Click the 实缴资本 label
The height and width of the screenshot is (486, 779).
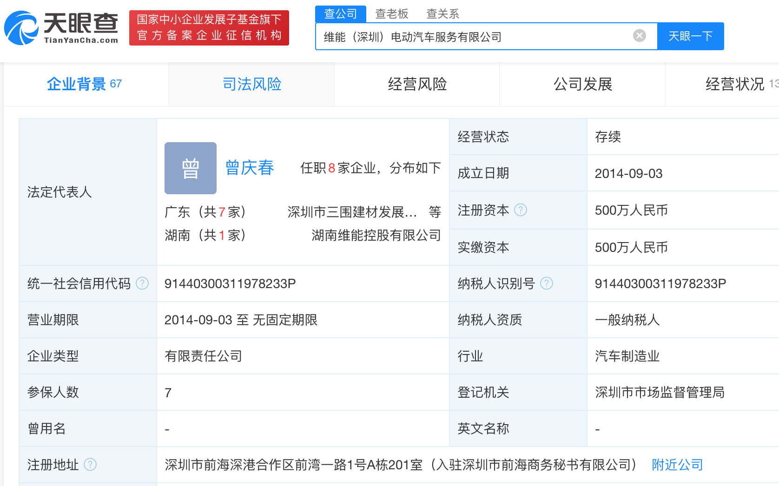tap(483, 248)
